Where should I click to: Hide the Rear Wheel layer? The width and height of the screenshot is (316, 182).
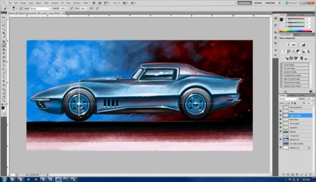point(280,119)
